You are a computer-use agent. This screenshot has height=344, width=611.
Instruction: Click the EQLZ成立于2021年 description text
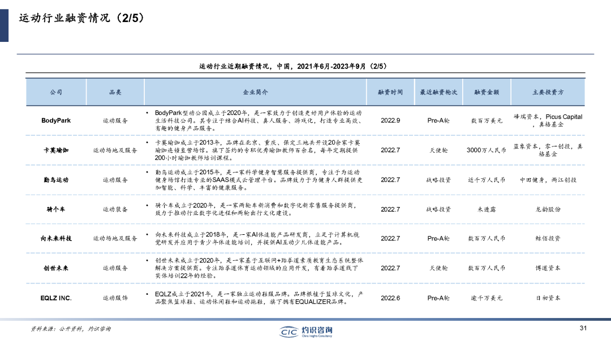coord(259,298)
